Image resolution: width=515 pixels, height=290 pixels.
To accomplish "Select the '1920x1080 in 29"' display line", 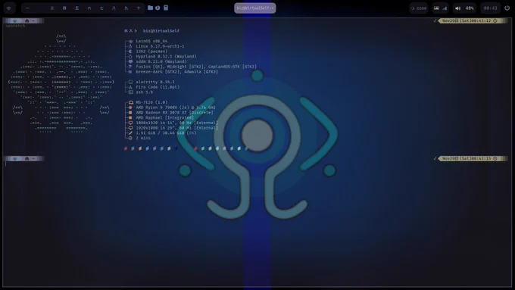I will tap(176, 128).
